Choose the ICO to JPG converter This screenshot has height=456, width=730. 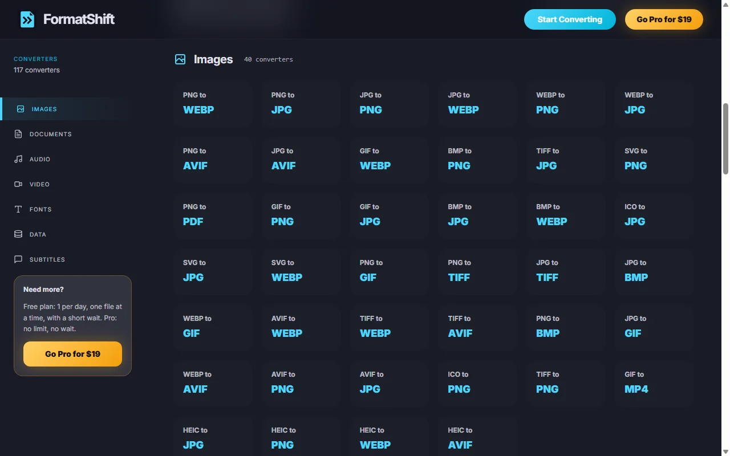pyautogui.click(x=655, y=215)
